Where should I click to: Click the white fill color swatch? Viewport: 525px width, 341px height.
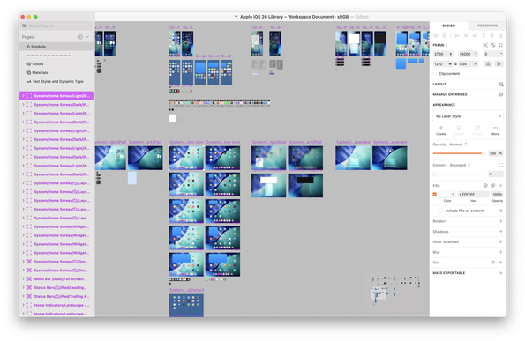pos(445,194)
